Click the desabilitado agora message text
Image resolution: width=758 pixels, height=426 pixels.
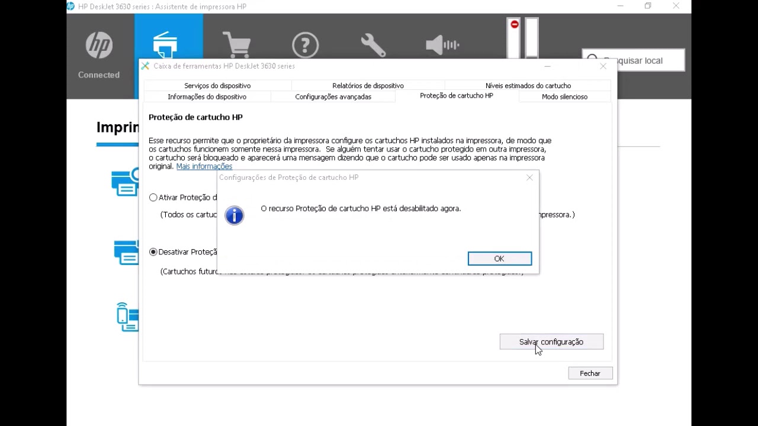click(361, 209)
